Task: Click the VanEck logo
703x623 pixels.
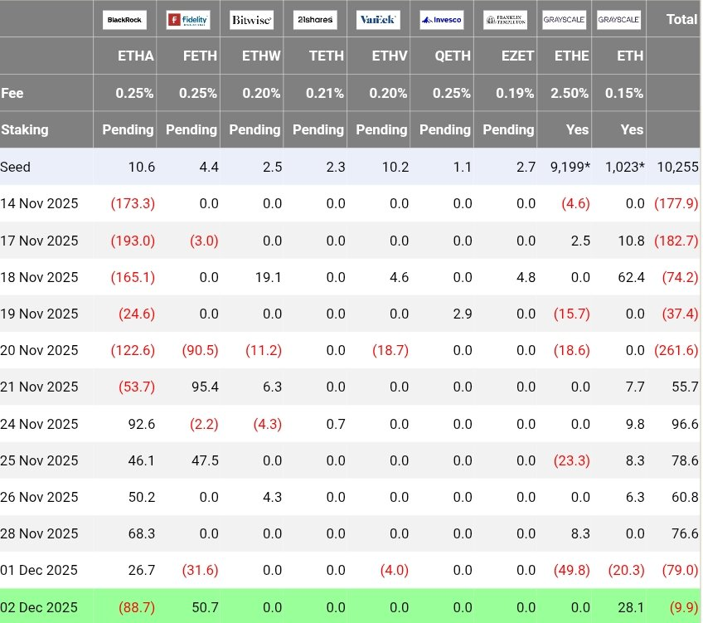Action: pyautogui.click(x=379, y=20)
